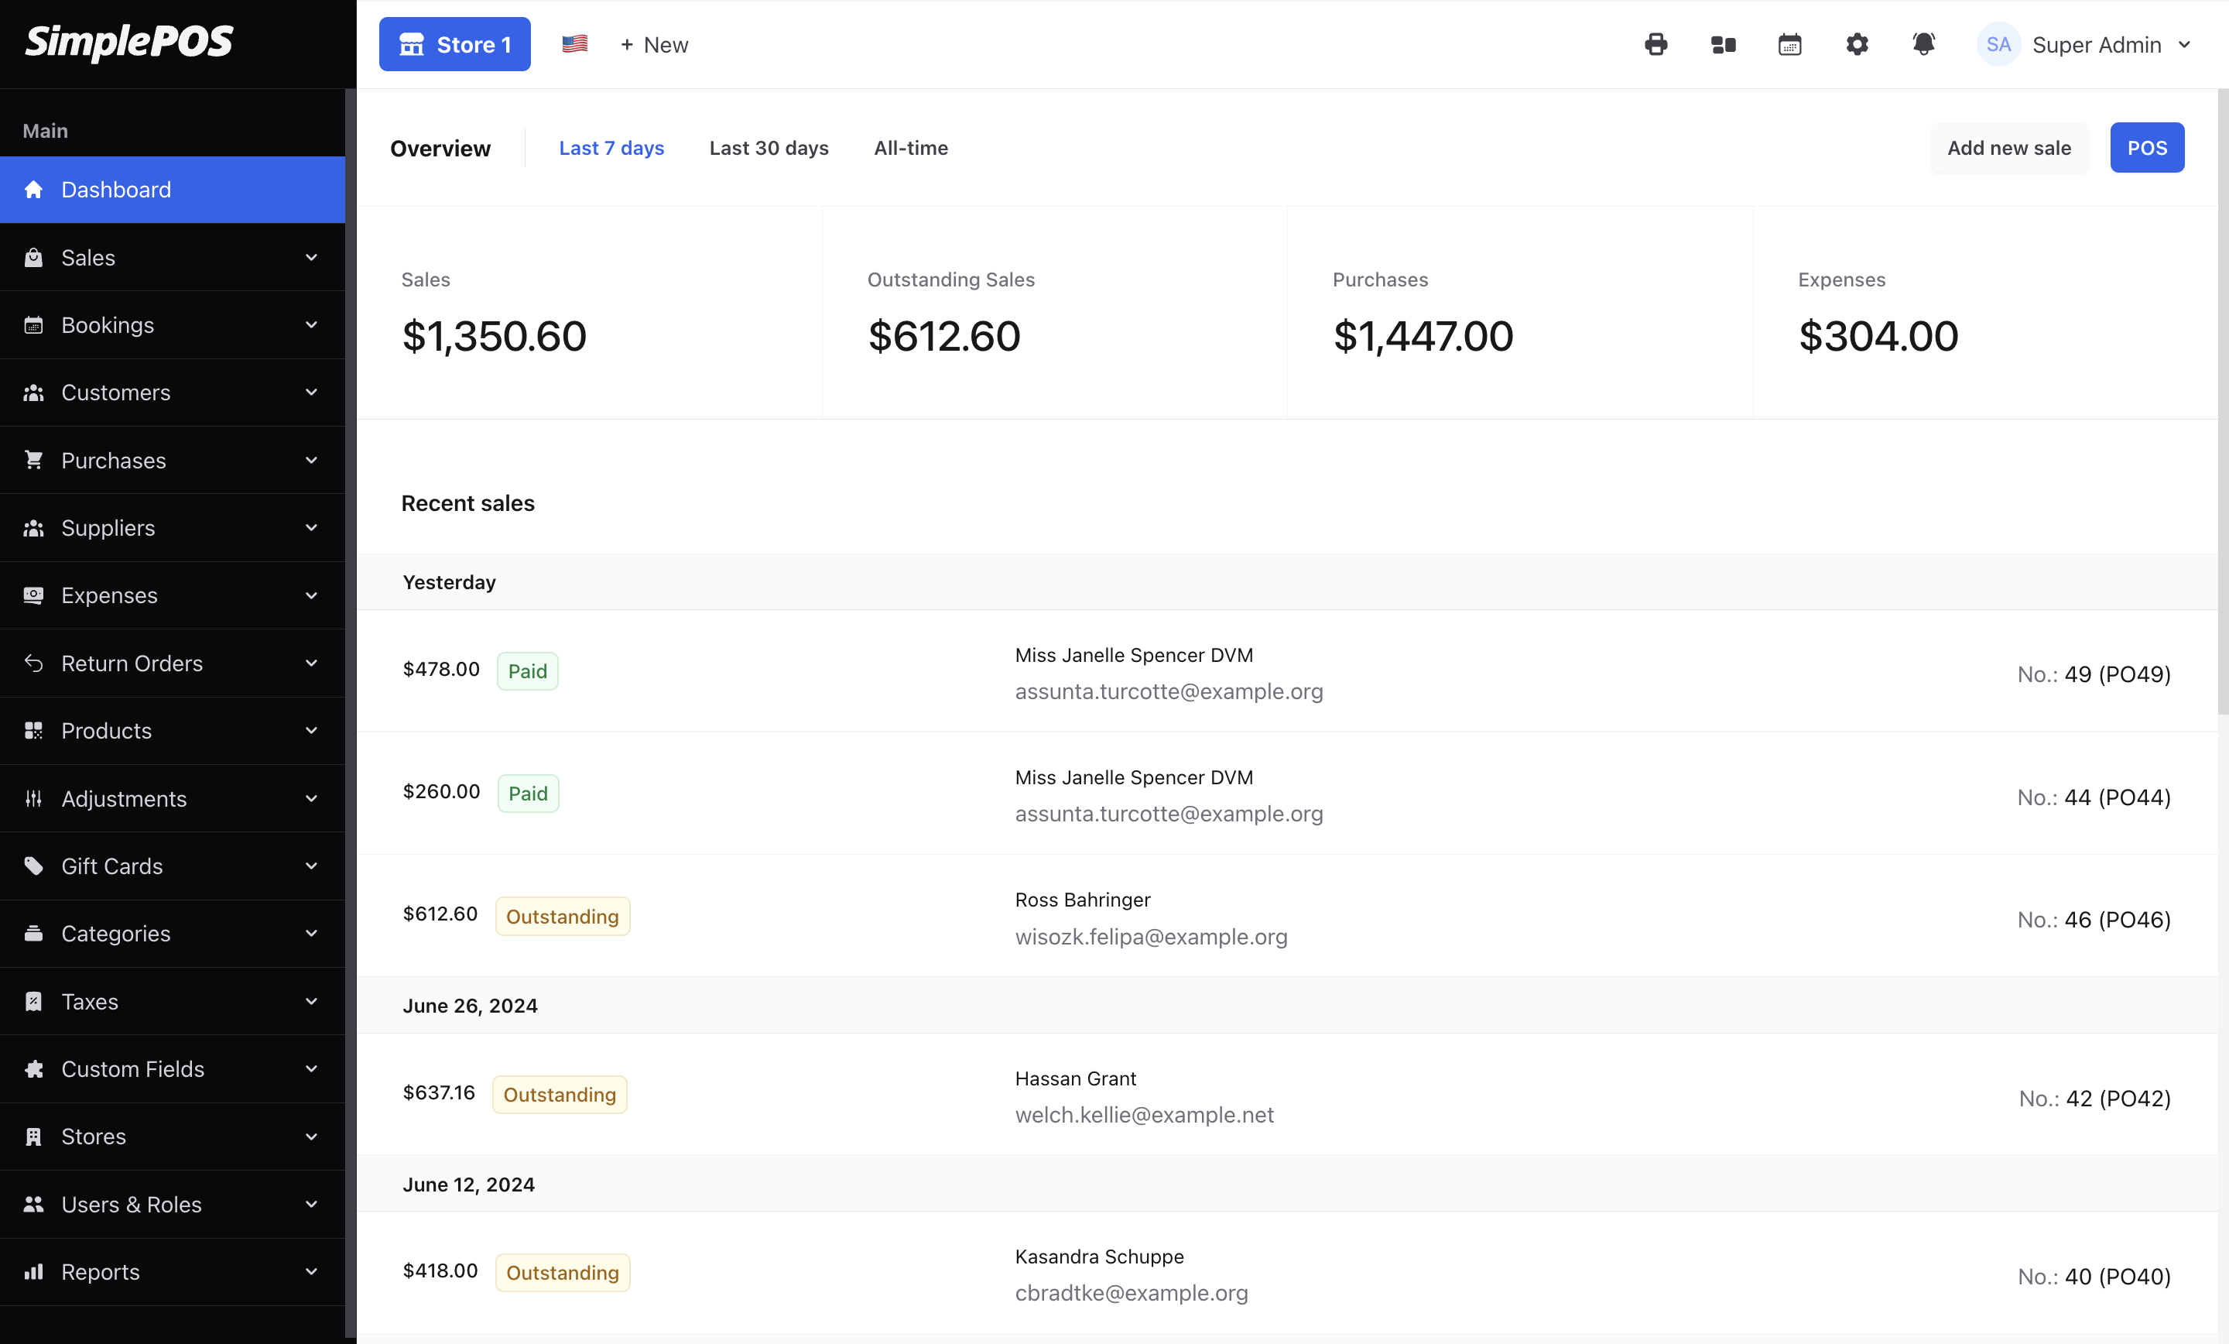
Task: Select the All-time overview tab
Action: 910,148
